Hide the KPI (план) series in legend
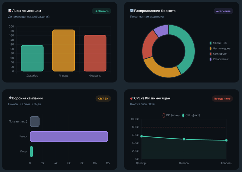The height and width of the screenshot is (172, 242). click(171, 115)
